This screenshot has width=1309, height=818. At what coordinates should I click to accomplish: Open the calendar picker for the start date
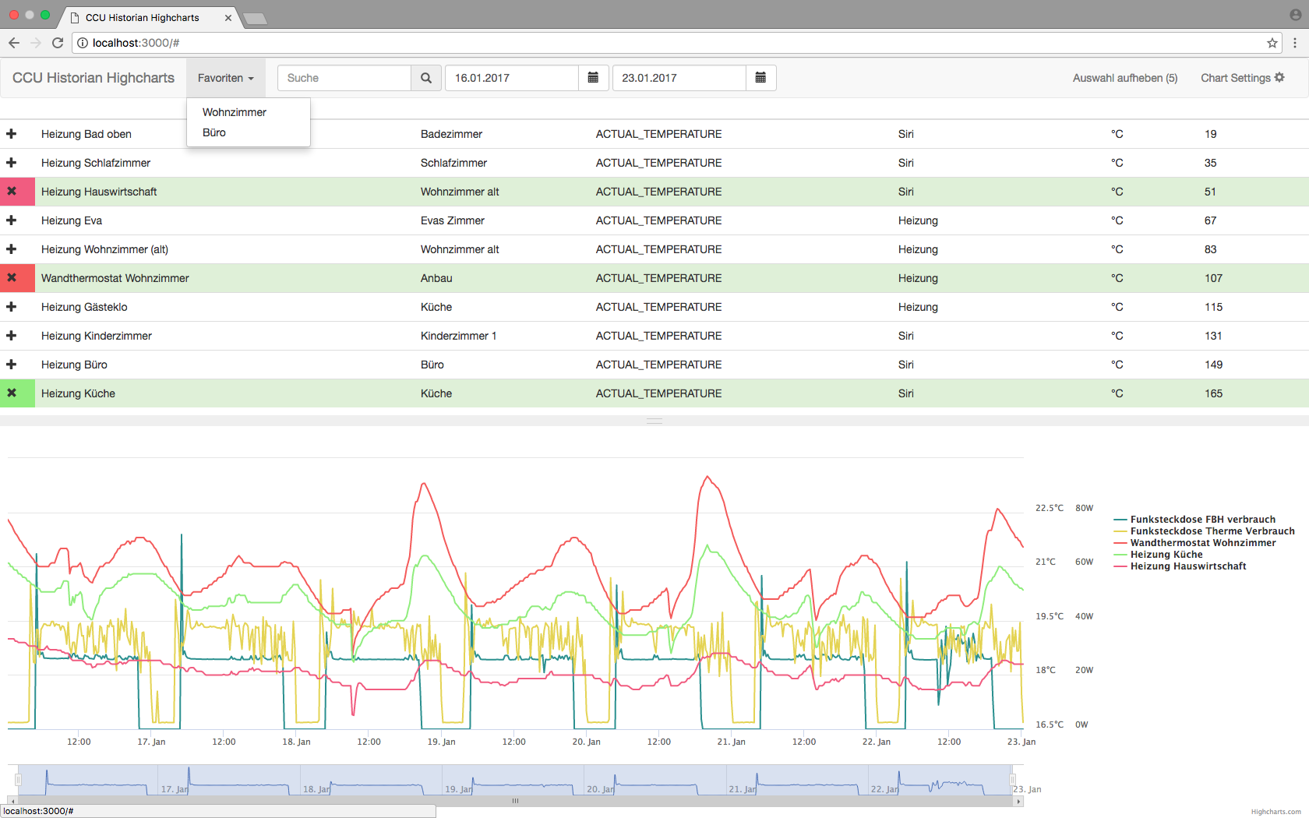point(593,78)
